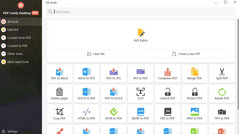Maximize the PDF Candy window

225,2
